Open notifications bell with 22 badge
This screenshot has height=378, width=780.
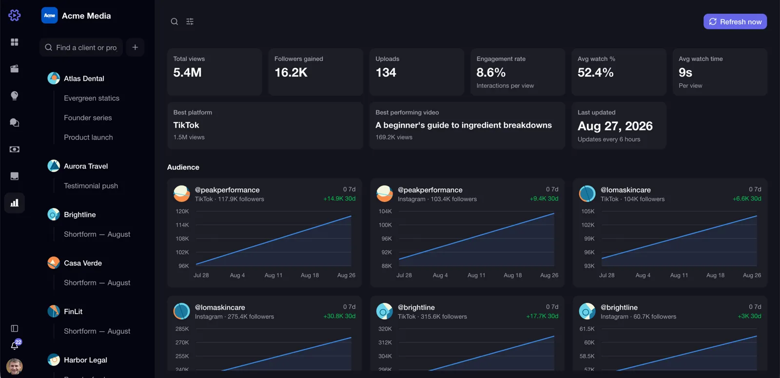[x=15, y=345]
